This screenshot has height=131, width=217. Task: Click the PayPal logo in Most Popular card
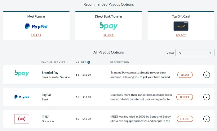click(36, 27)
